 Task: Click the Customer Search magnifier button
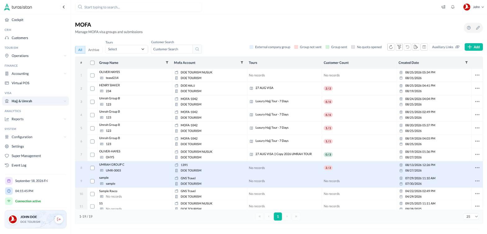pos(197,49)
